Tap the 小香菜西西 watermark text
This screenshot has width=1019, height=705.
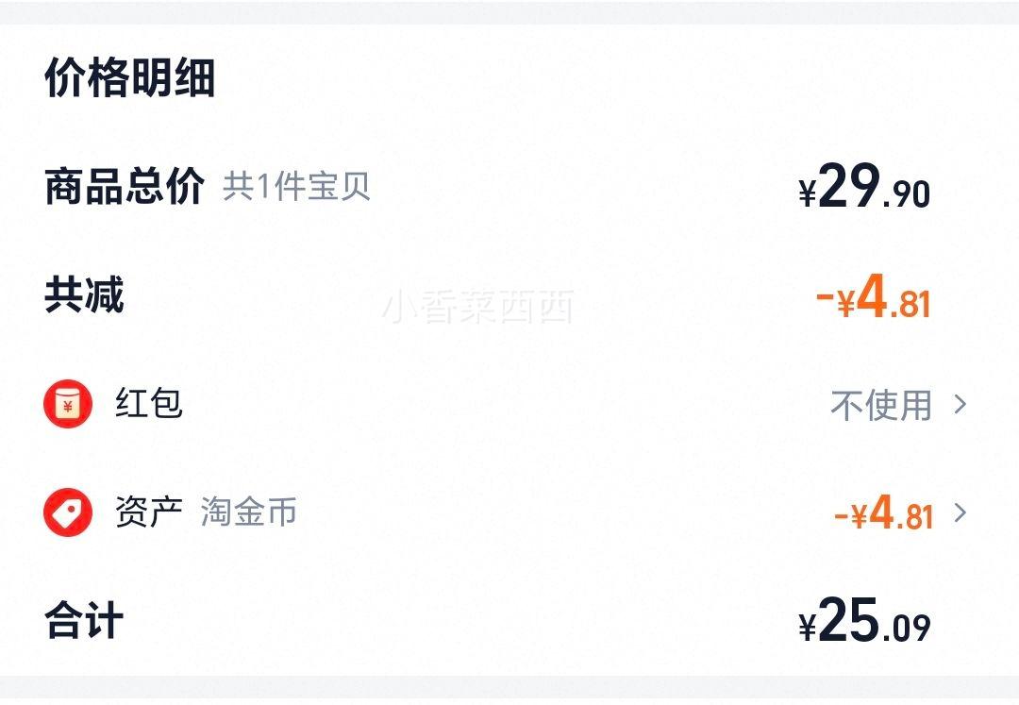pos(477,308)
